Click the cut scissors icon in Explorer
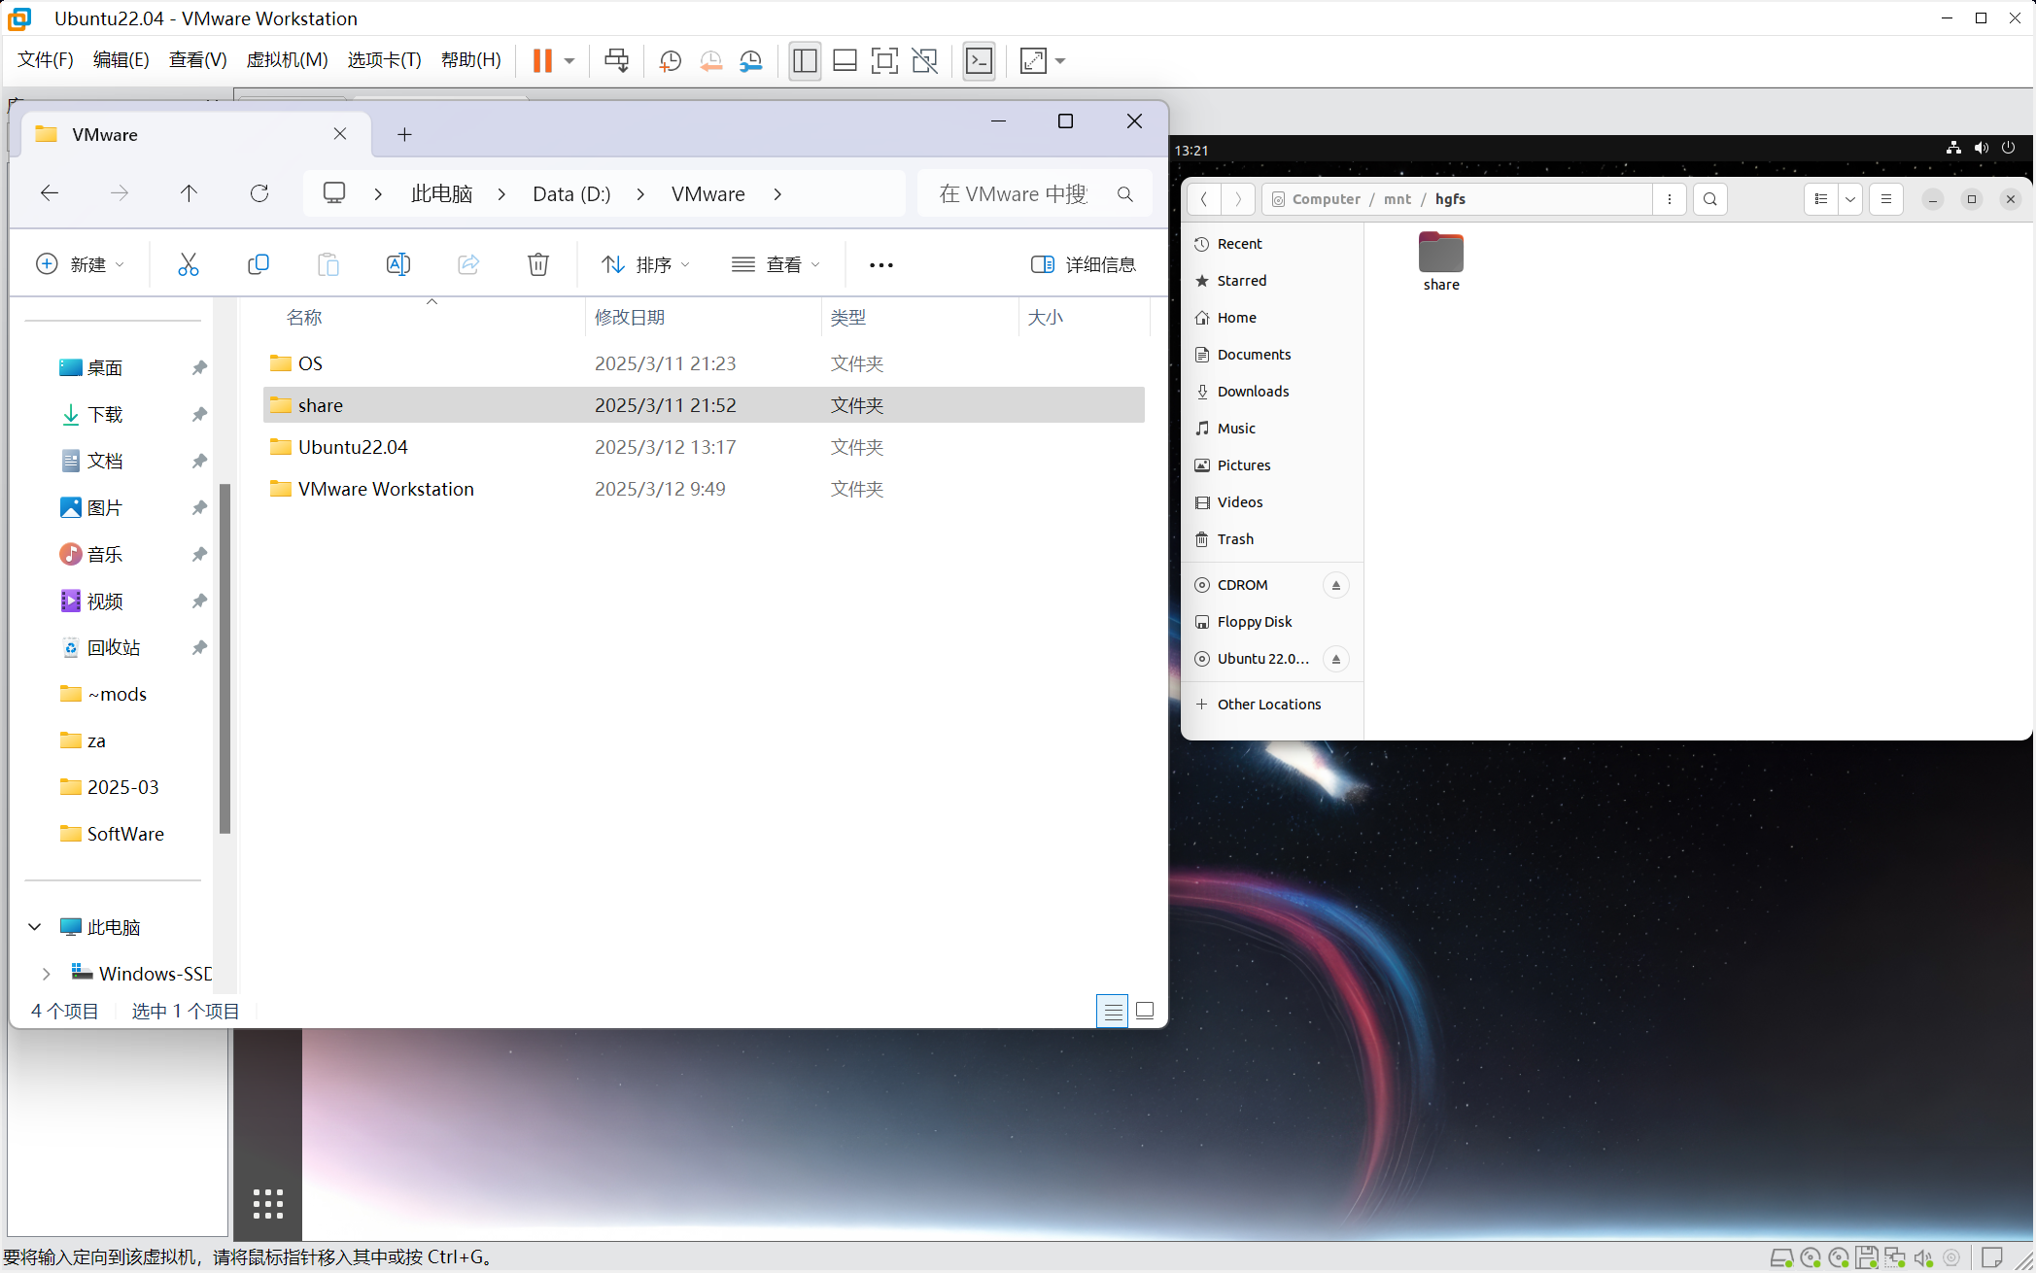The image size is (2036, 1273). point(189,264)
